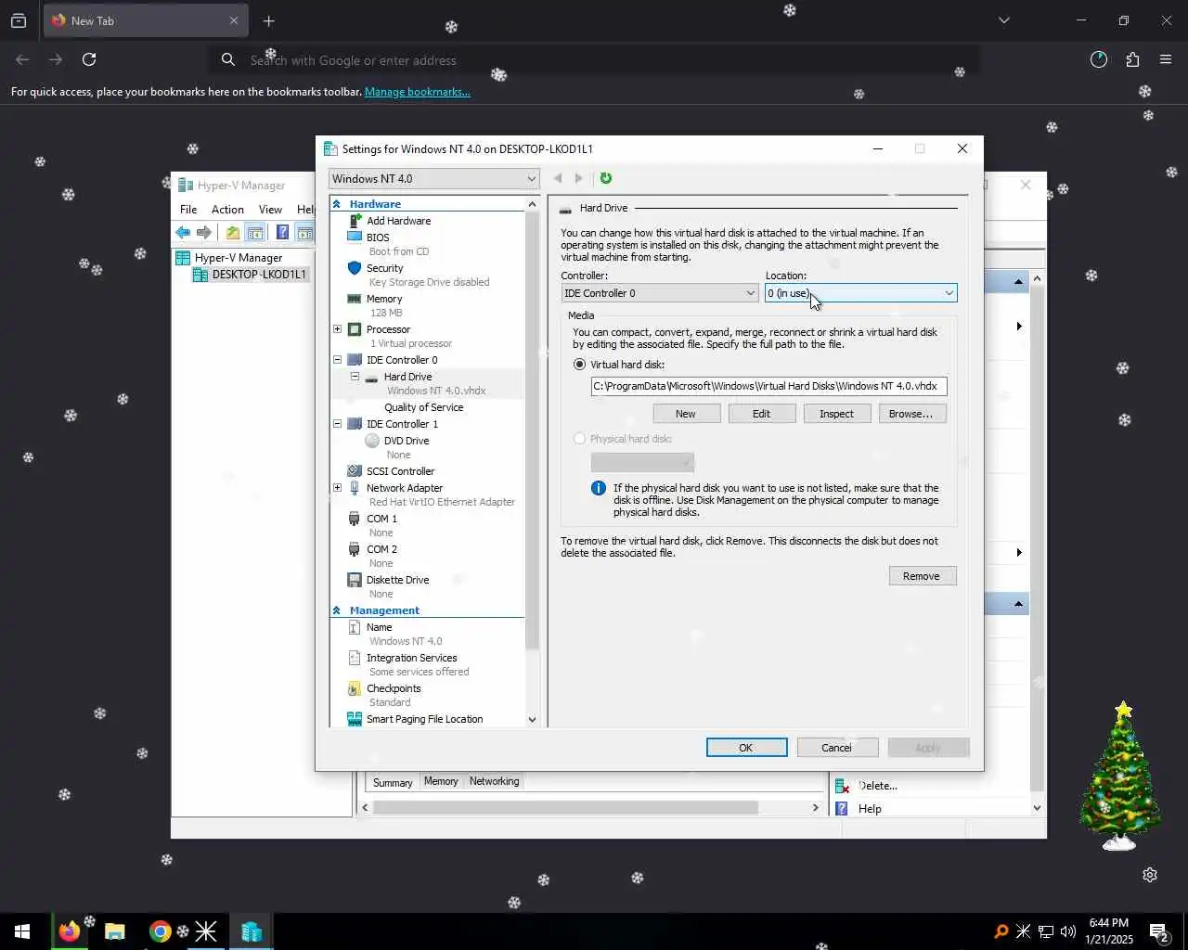Click the Hyper-V Manager taskbar icon
The width and height of the screenshot is (1188, 950).
(x=252, y=931)
